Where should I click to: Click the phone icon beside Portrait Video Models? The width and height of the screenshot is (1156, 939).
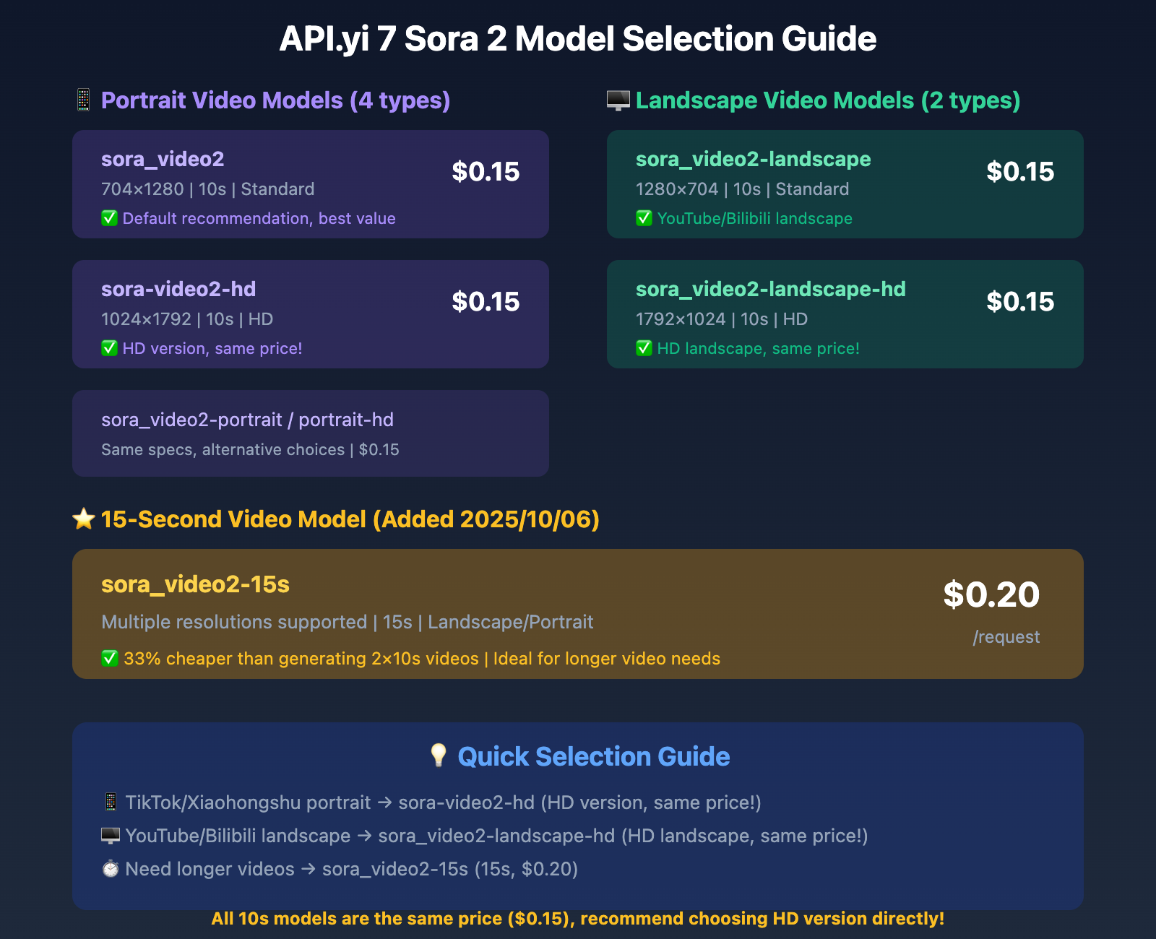[83, 100]
